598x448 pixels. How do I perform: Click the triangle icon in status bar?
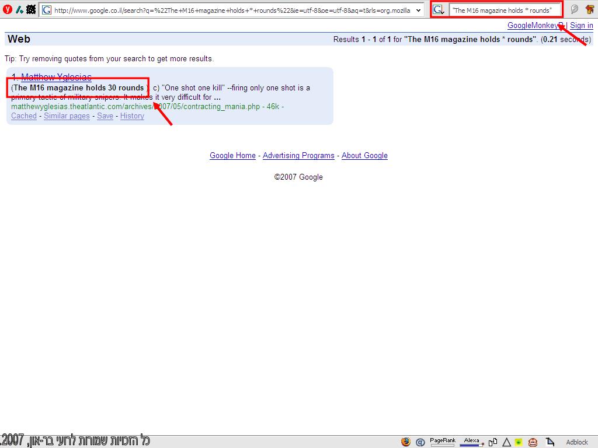pyautogui.click(x=506, y=442)
